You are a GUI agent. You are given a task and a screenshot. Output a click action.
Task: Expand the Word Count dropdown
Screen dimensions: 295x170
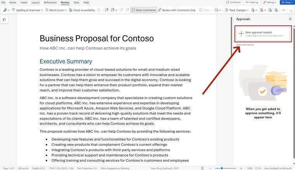click(57, 10)
